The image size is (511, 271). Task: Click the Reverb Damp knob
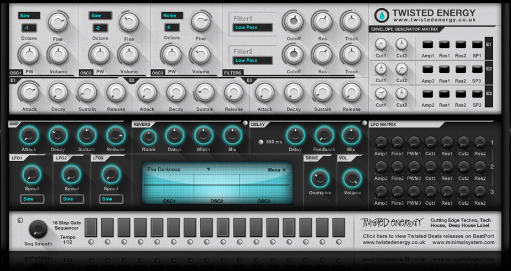click(x=174, y=135)
